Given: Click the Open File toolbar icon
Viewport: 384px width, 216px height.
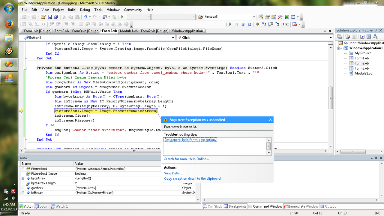Looking at the screenshot, I should coord(43,17).
